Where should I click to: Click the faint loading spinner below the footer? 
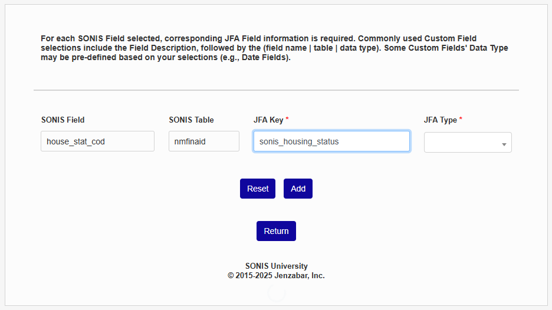point(276,292)
